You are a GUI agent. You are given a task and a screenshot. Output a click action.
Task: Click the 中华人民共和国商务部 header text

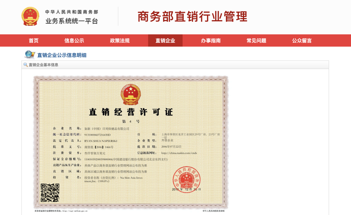[71, 12]
